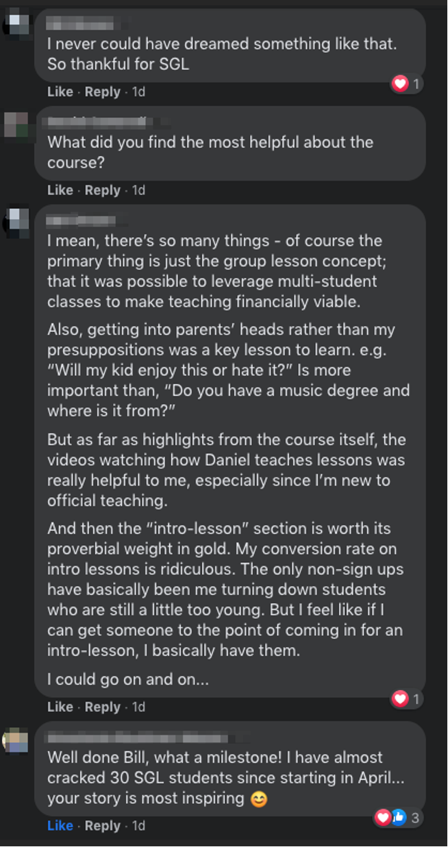View the 3 reactions count on the last comment
448x847 pixels.
tap(415, 818)
